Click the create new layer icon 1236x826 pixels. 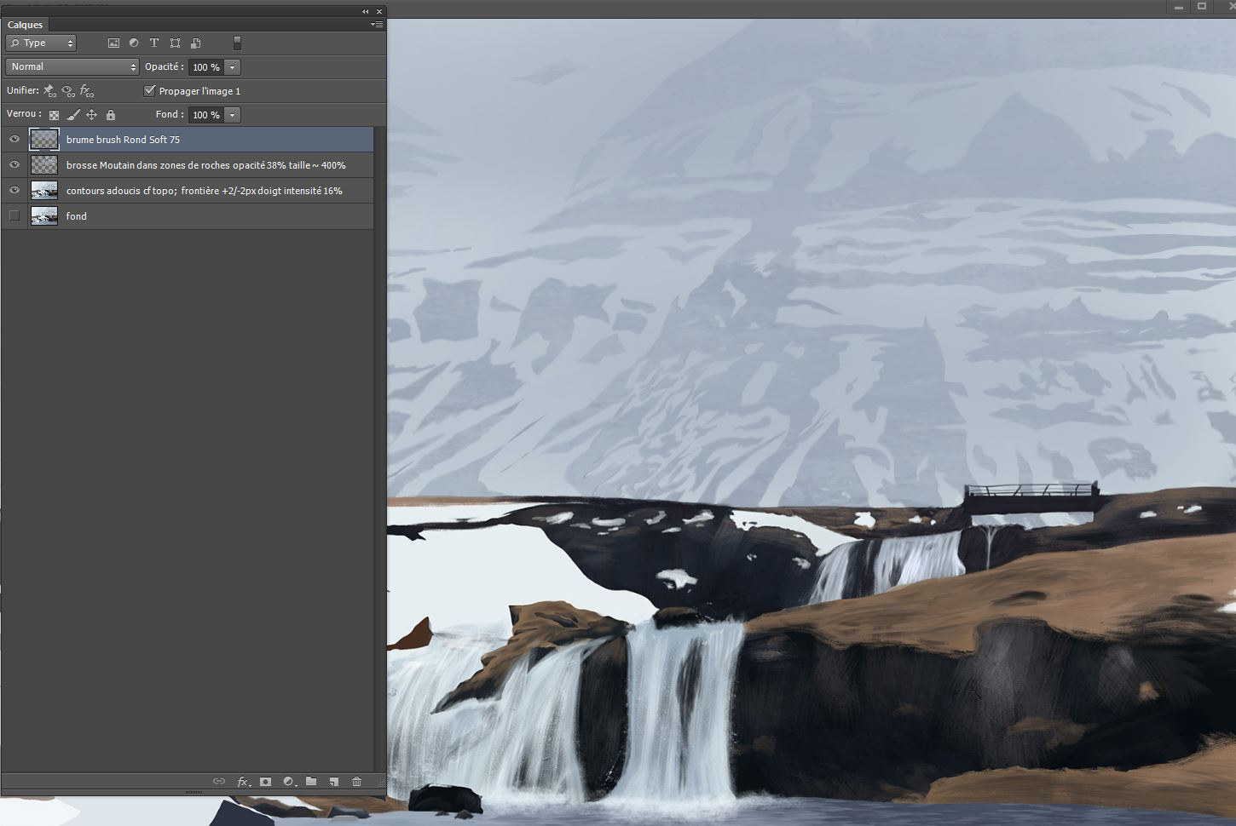[x=334, y=781]
